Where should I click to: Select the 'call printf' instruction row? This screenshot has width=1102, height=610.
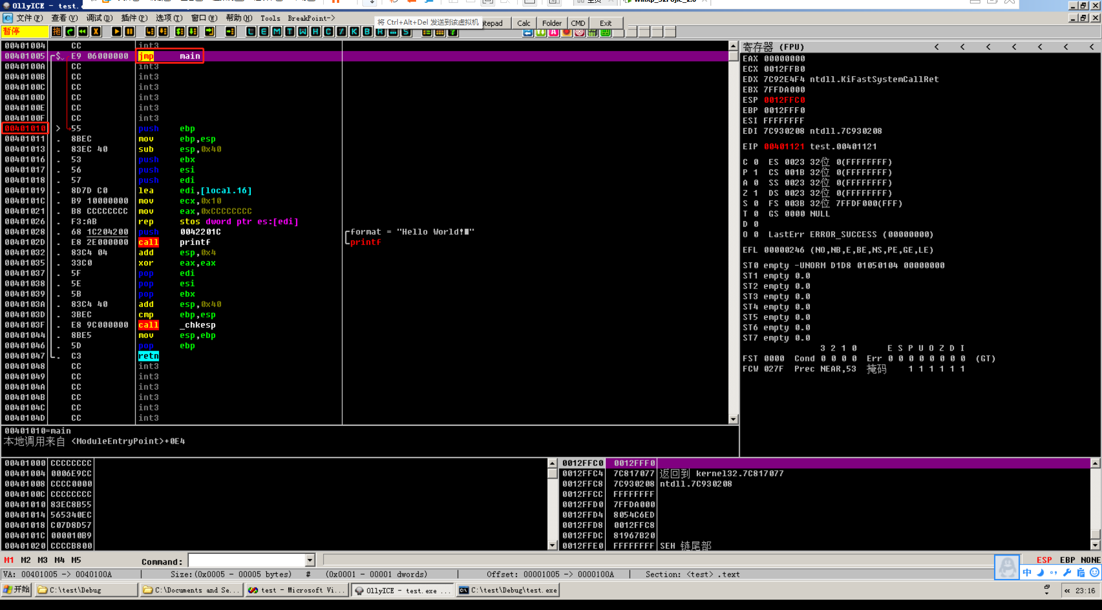[x=365, y=242]
